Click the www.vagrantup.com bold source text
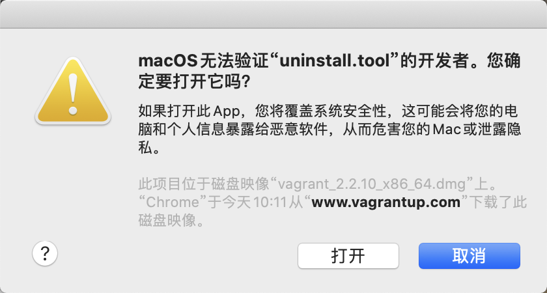 pyautogui.click(x=386, y=202)
